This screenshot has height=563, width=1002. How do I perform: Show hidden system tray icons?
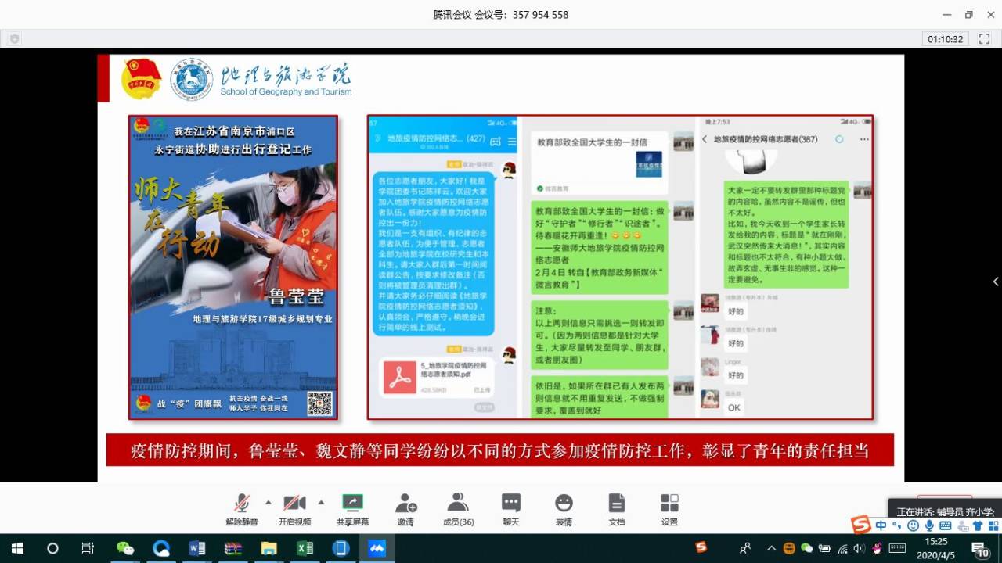[x=771, y=548]
